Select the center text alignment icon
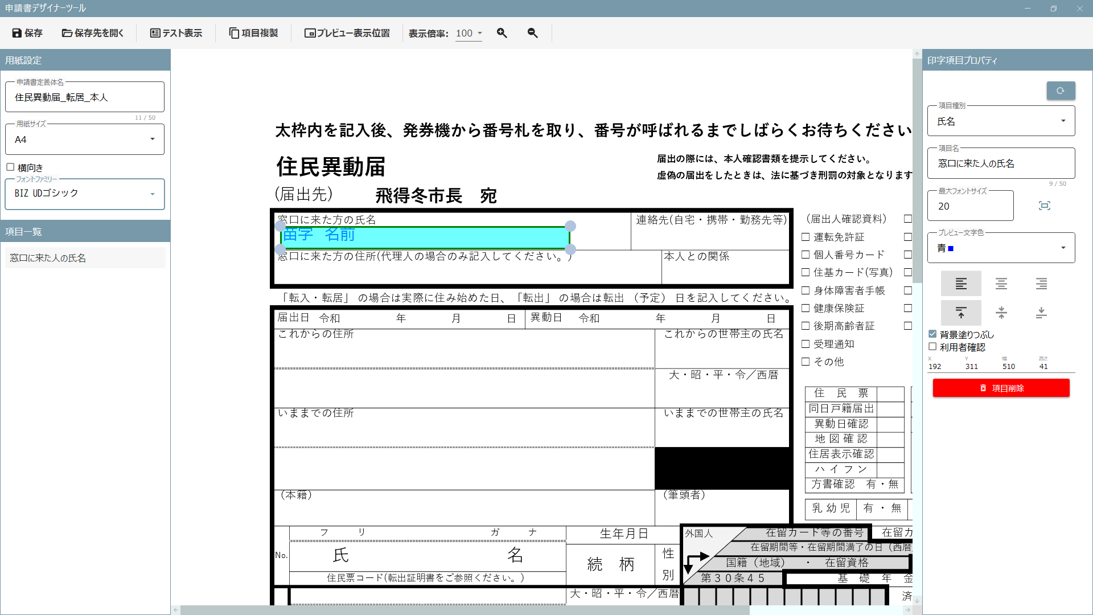 click(1001, 283)
